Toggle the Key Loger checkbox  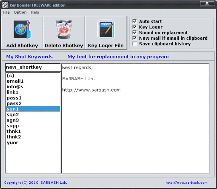135,27
